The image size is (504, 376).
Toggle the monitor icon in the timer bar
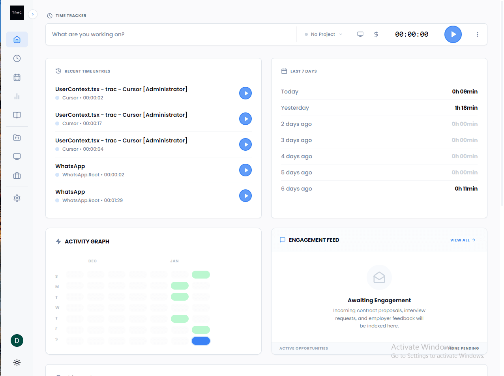(360, 34)
